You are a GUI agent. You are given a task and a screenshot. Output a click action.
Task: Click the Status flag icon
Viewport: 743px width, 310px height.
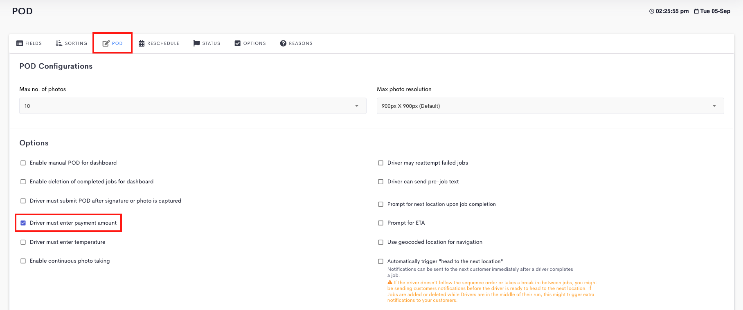pyautogui.click(x=196, y=43)
